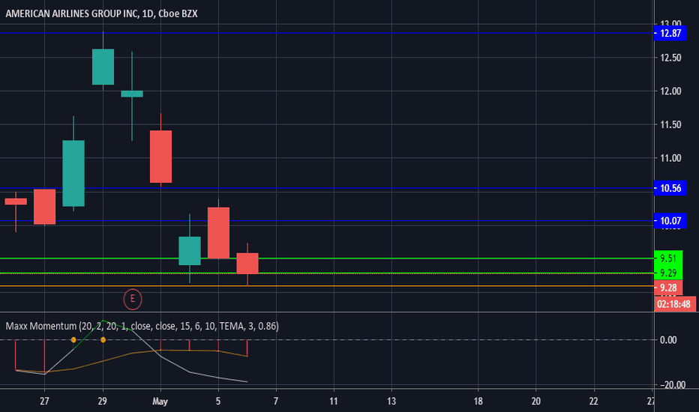Click the orange signal dot under 29

coord(103,340)
